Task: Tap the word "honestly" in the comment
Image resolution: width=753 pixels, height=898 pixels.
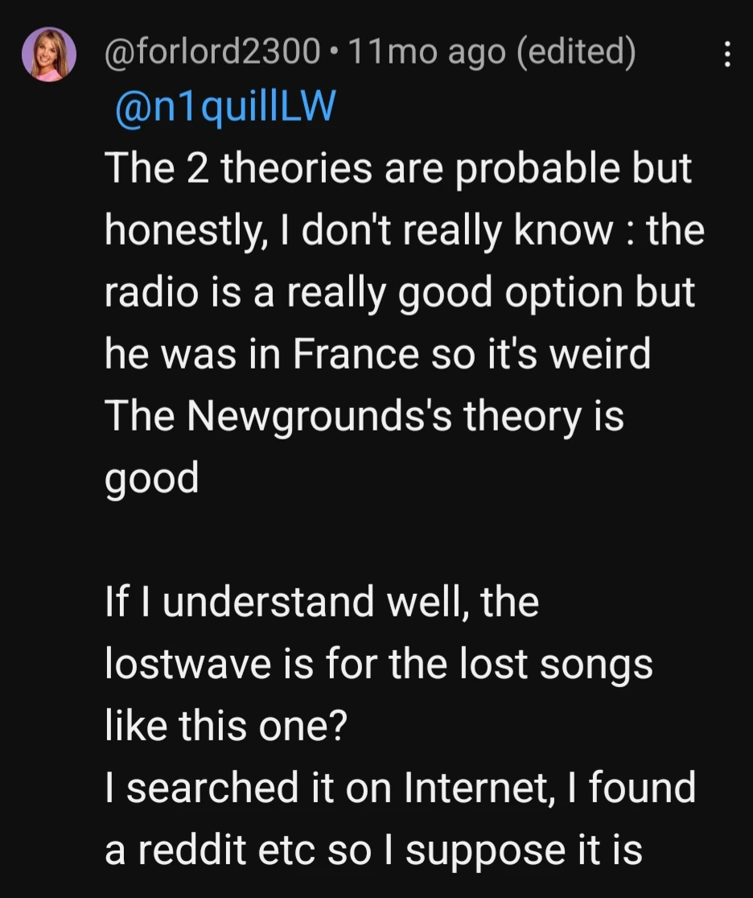Action: (171, 233)
